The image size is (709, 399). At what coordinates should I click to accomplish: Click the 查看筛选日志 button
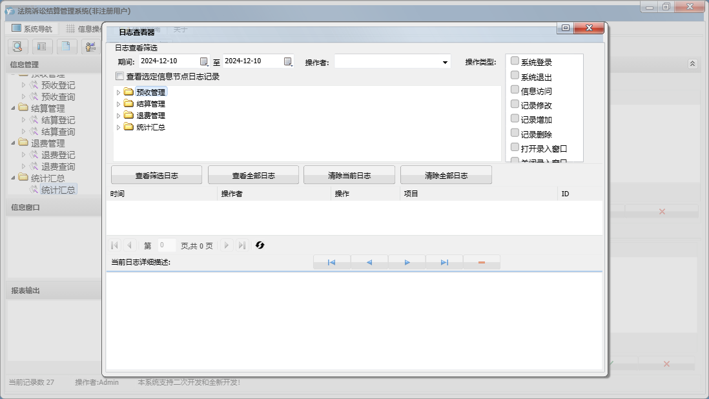(156, 176)
